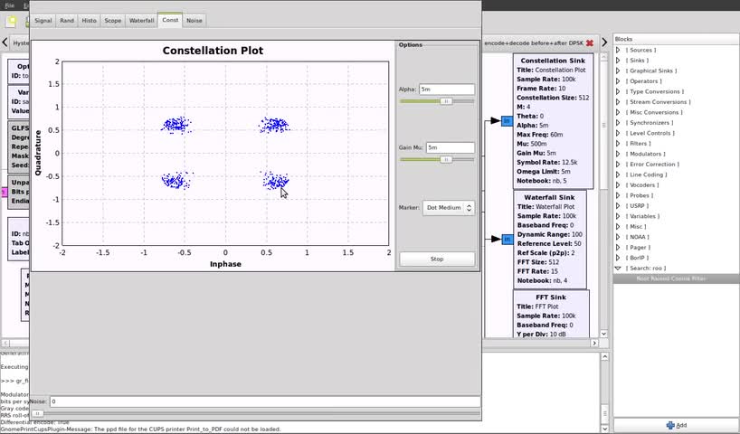This screenshot has width=740, height=434.
Task: Select the Waterfall Sink block title
Action: pyautogui.click(x=549, y=197)
